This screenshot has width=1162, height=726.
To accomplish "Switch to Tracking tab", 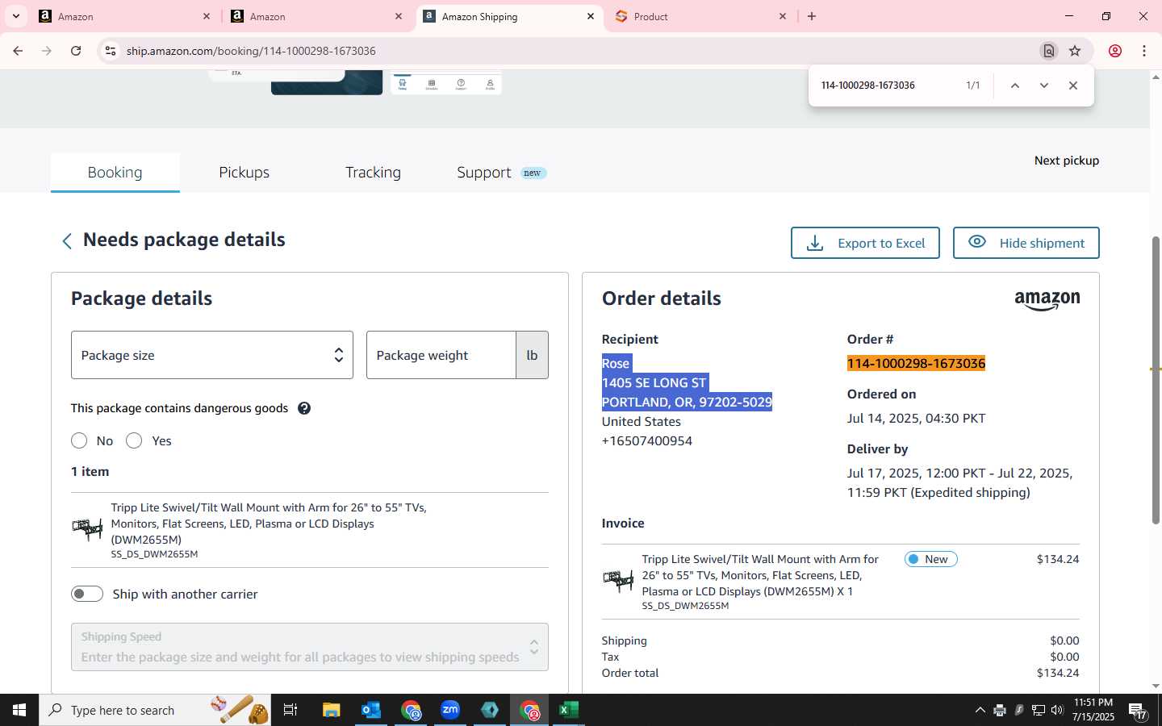I will [x=373, y=173].
